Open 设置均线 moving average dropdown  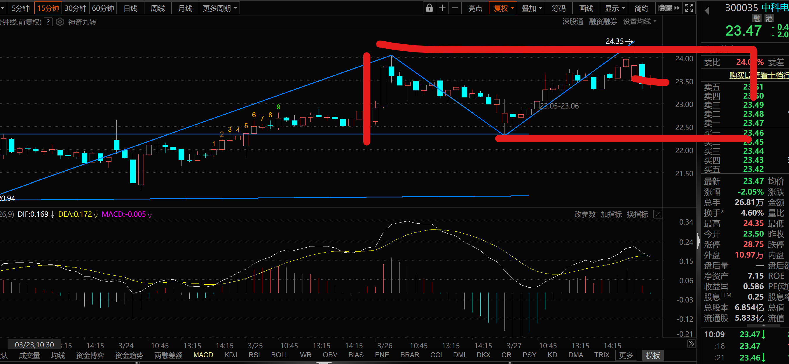[x=639, y=21]
